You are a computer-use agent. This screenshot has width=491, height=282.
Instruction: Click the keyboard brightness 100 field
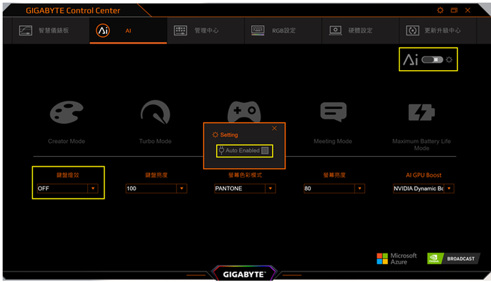(151, 189)
